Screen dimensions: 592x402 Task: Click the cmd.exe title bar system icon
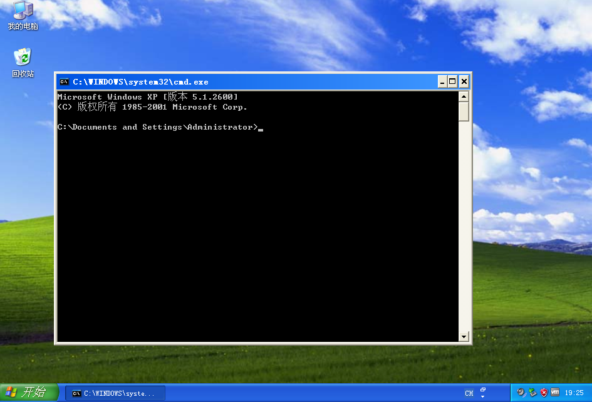tap(64, 81)
